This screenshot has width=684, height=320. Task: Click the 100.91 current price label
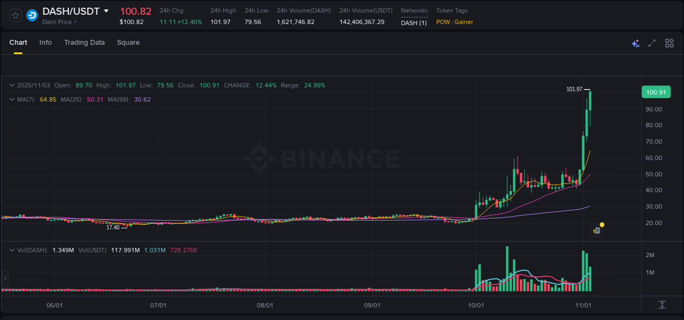pyautogui.click(x=656, y=92)
